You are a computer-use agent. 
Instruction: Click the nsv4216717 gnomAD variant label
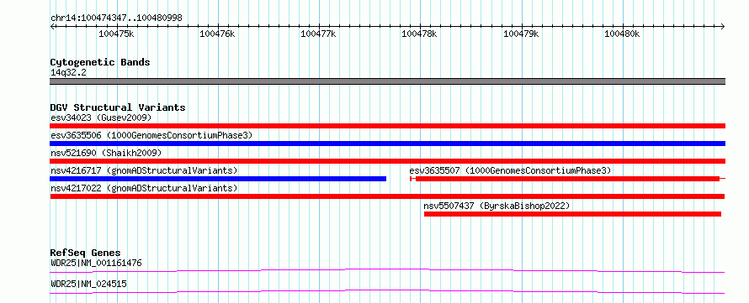tap(144, 170)
